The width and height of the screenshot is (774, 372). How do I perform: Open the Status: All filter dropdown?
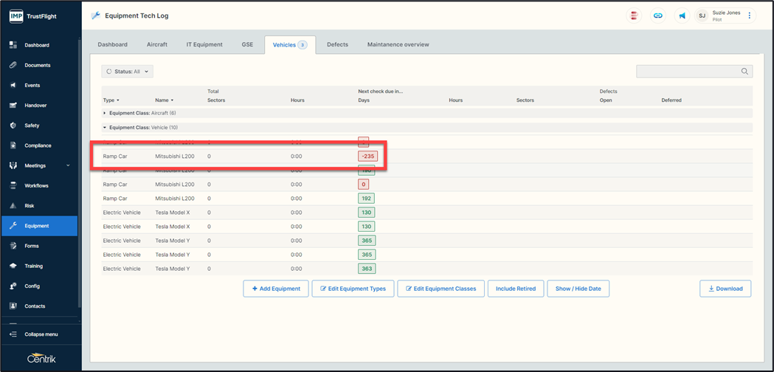(x=128, y=72)
